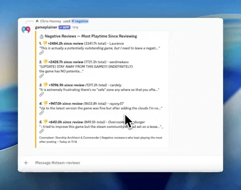Click (7721.3h total) text

pos(95,62)
